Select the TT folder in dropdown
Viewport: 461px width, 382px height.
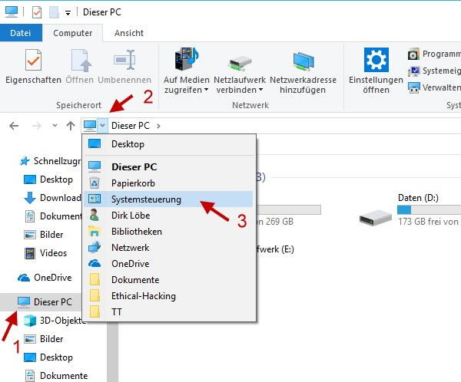(168, 312)
